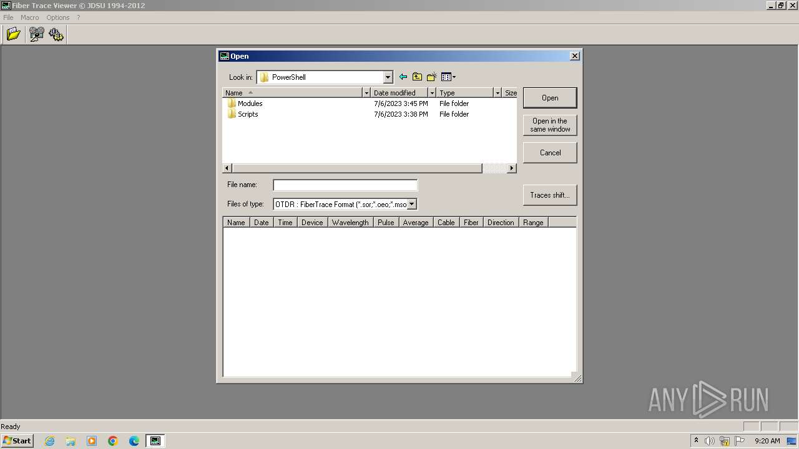The width and height of the screenshot is (799, 449).
Task: Open the ? help menu
Action: (x=78, y=17)
